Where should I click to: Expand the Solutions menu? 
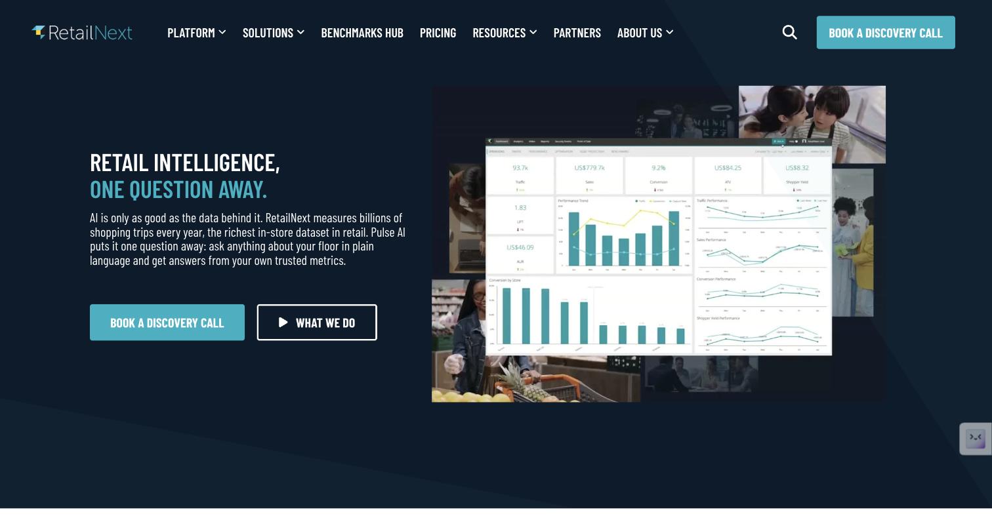tap(274, 32)
